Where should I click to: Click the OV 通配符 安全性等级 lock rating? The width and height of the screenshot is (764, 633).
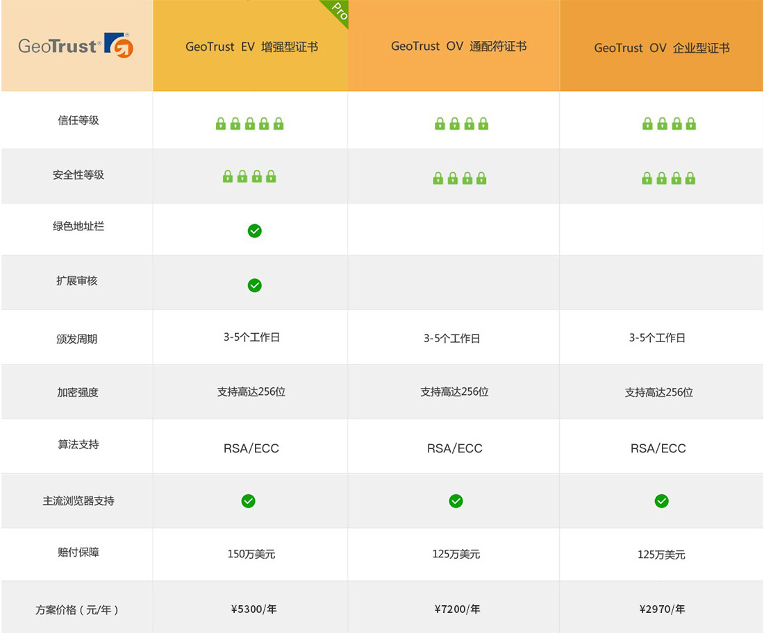pyautogui.click(x=460, y=178)
